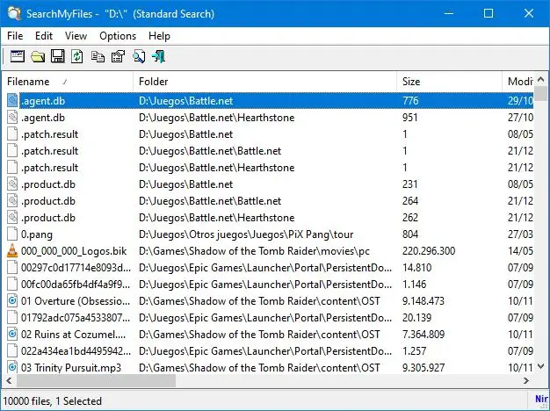Click the file icon of 01792adc075a4533807 row

tap(12, 318)
